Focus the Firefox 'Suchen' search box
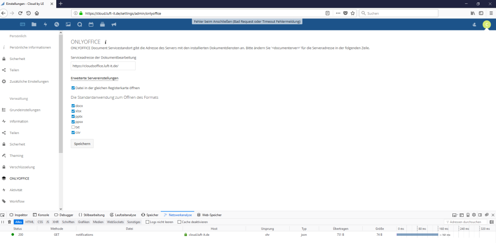The width and height of the screenshot is (496, 243). (x=399, y=13)
